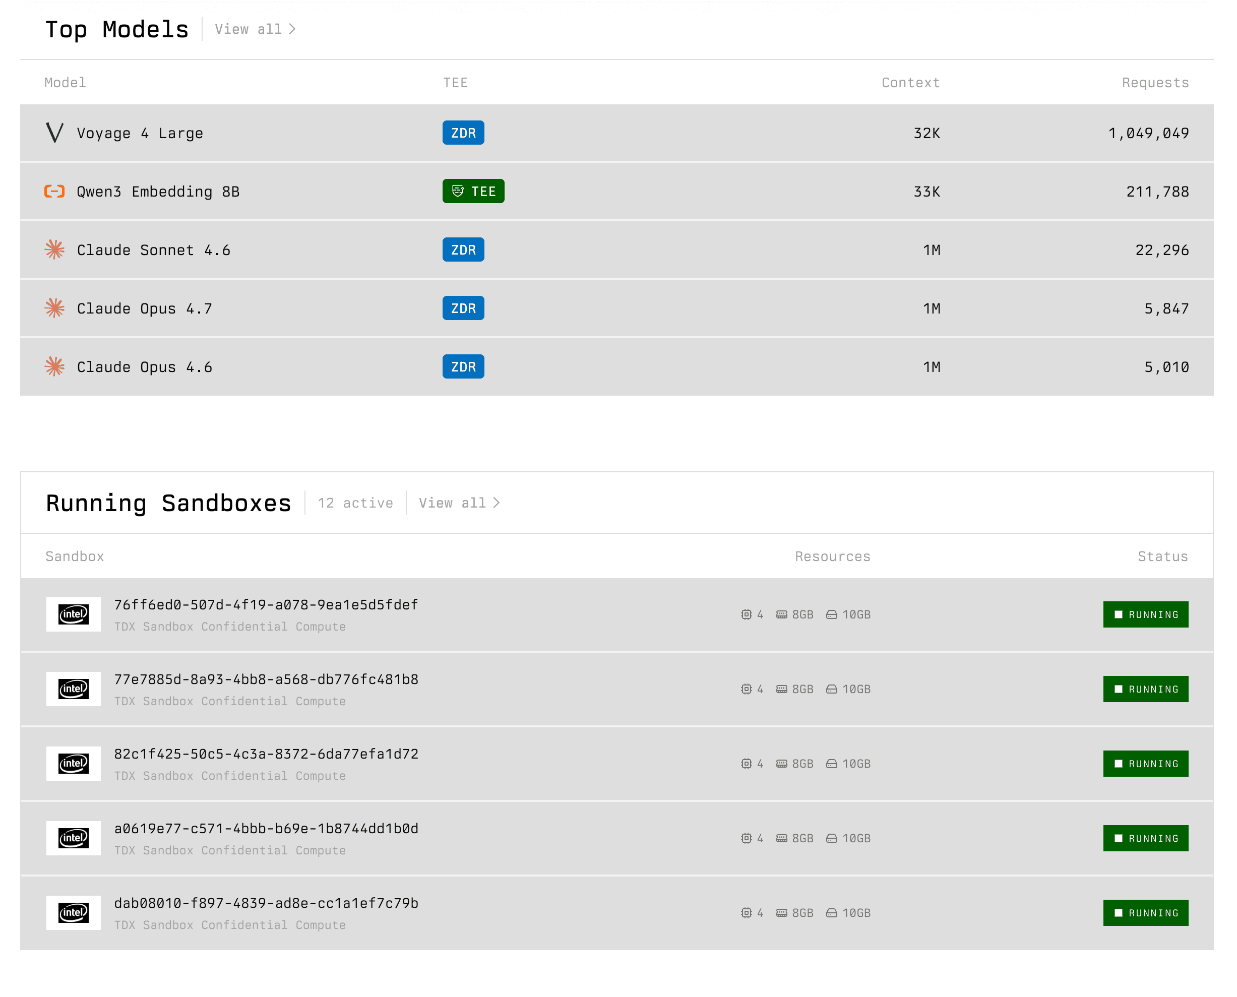Image resolution: width=1237 pixels, height=997 pixels.
Task: Click the Qwen3 Embedding 8B logo icon
Action: [x=54, y=191]
